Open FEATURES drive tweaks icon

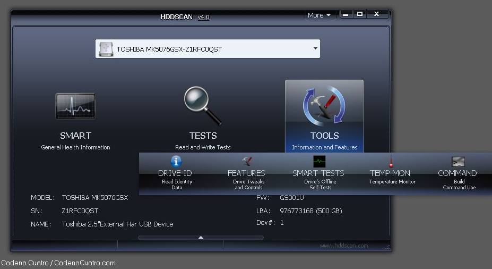coord(247,161)
